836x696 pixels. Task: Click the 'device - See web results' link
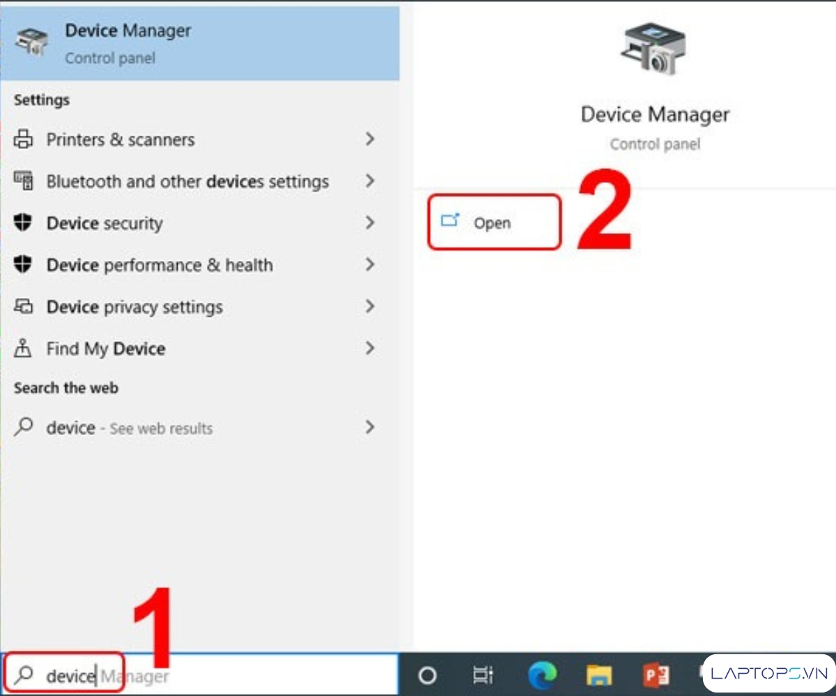[129, 428]
